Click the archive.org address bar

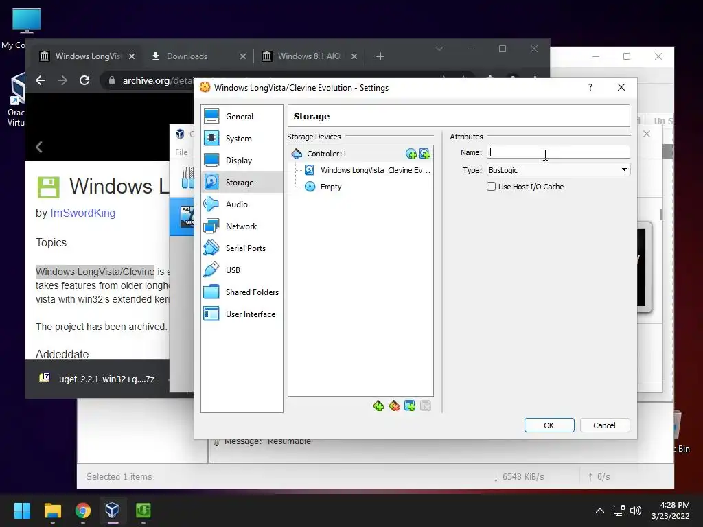point(157,81)
